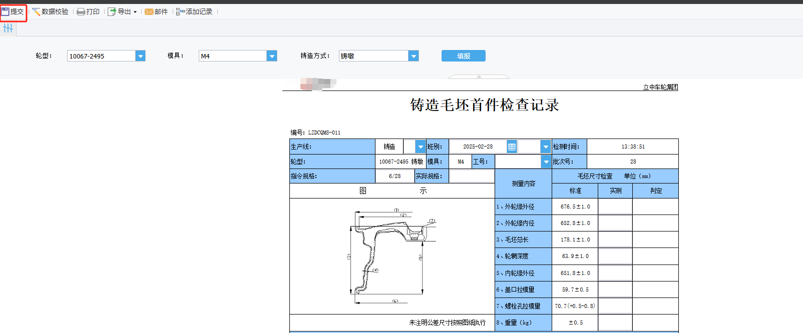
Task: Click the 实际规格 input field
Action: 471,176
